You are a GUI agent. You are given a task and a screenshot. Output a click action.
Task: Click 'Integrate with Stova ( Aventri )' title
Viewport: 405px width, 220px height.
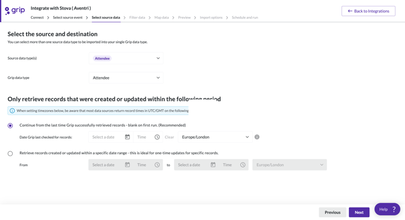click(x=60, y=8)
